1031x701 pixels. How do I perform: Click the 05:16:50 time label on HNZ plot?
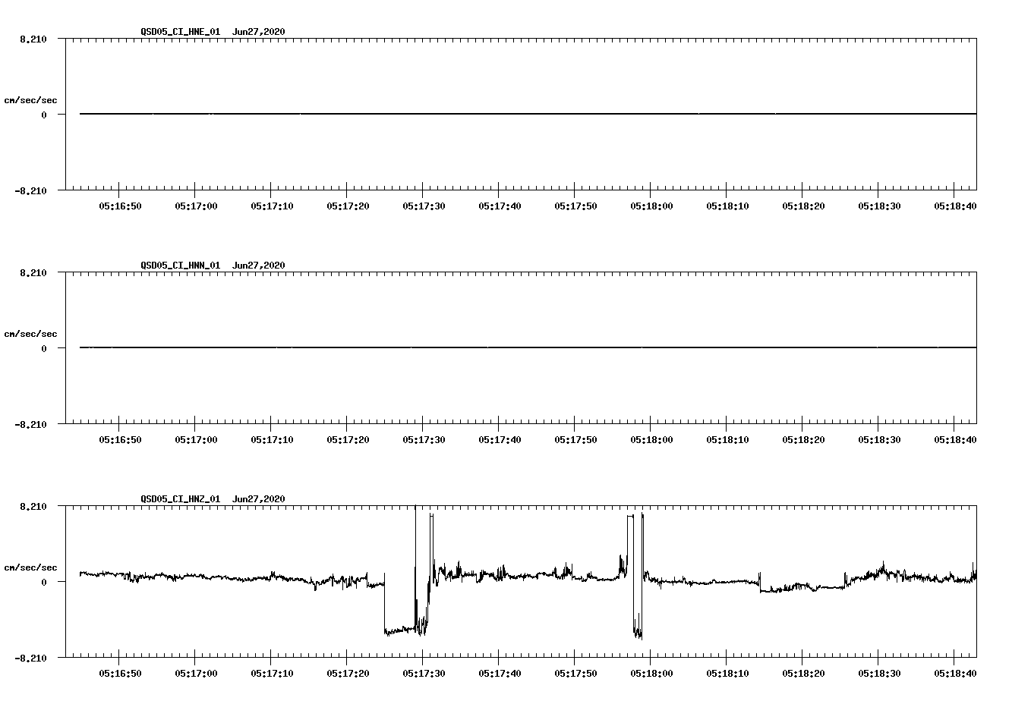pos(120,674)
